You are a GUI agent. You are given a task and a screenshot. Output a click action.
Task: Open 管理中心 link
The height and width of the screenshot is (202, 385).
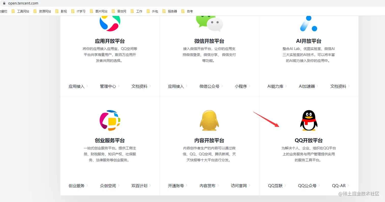pyautogui.click(x=110, y=86)
